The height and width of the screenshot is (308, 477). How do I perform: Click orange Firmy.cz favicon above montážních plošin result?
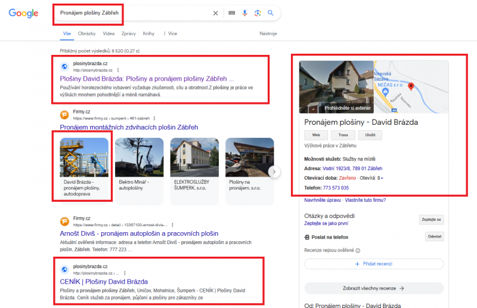[64, 115]
